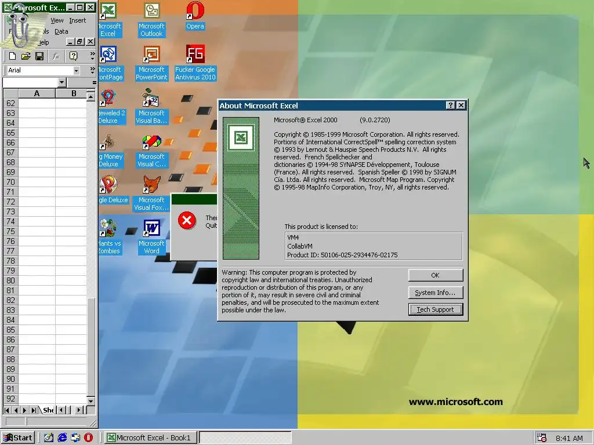Click the Save floppy disk icon

pyautogui.click(x=39, y=56)
